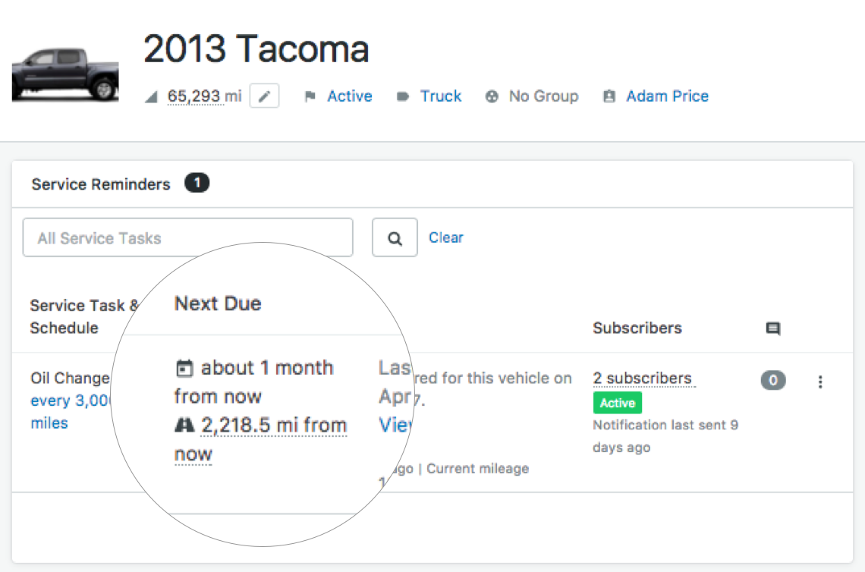The height and width of the screenshot is (572, 865).
Task: Click the comments column header icon
Action: click(773, 328)
